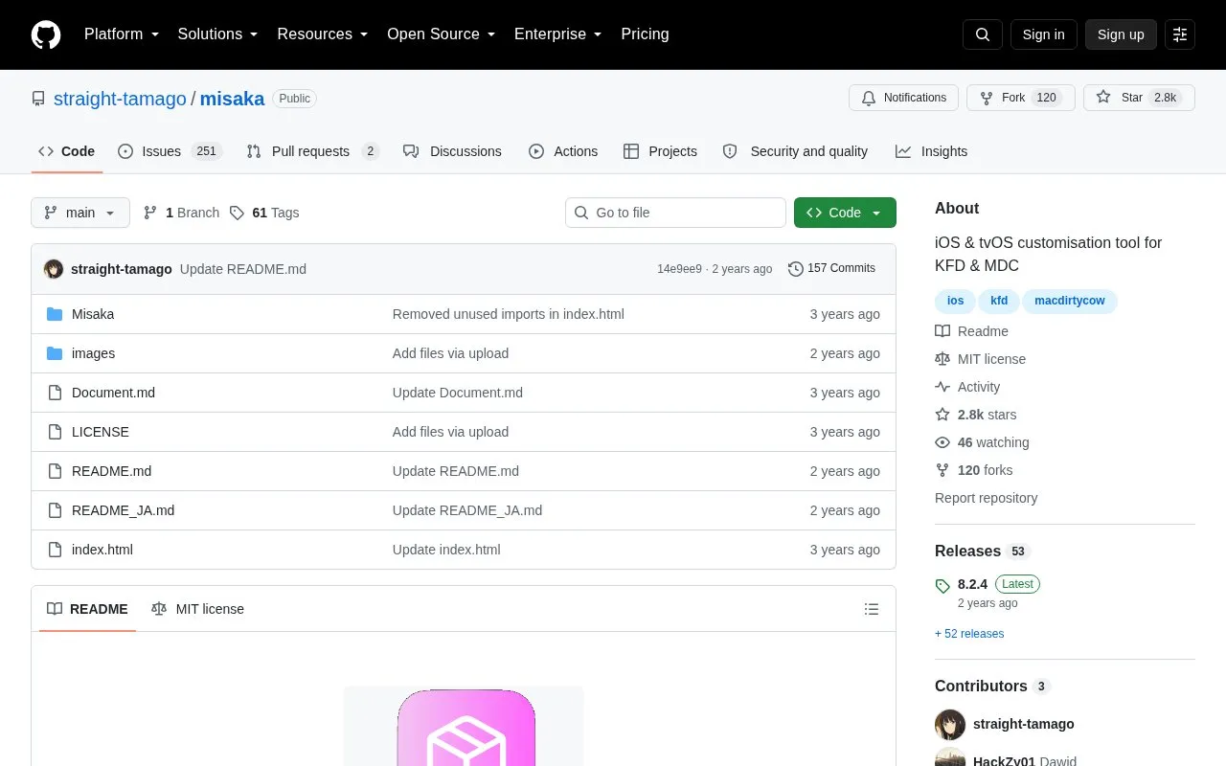
Task: Switch to the Issues tab
Action: click(x=170, y=151)
